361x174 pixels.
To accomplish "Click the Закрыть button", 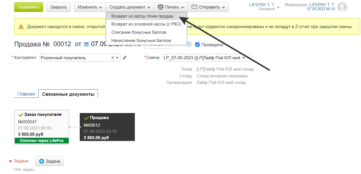I will coord(58,7).
